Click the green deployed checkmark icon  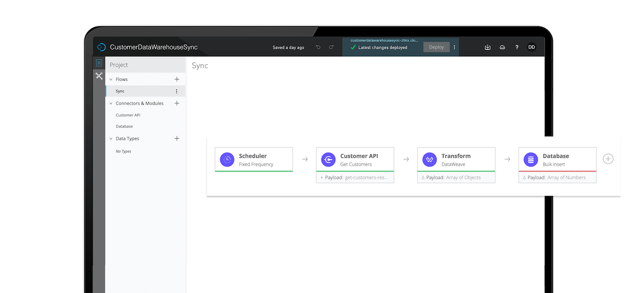pyautogui.click(x=353, y=47)
